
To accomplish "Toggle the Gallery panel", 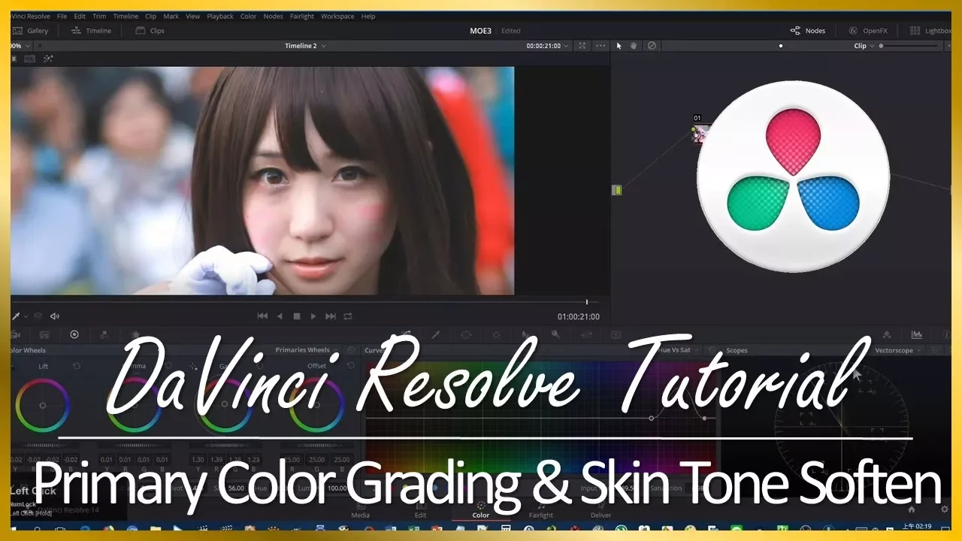I will pos(31,31).
